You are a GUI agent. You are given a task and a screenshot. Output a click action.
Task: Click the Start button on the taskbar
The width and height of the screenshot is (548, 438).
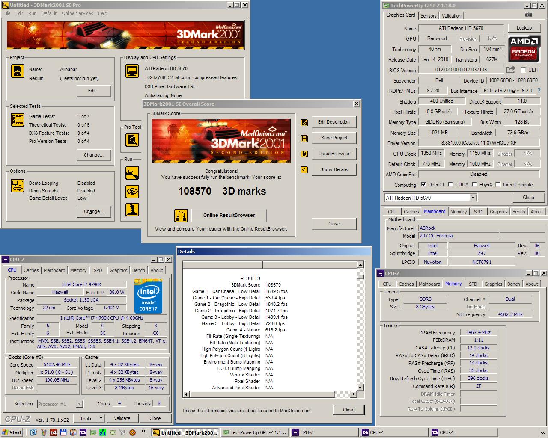(x=12, y=432)
